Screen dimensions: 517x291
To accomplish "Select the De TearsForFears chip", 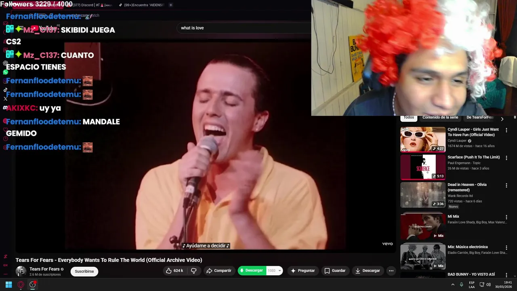I will (480, 118).
